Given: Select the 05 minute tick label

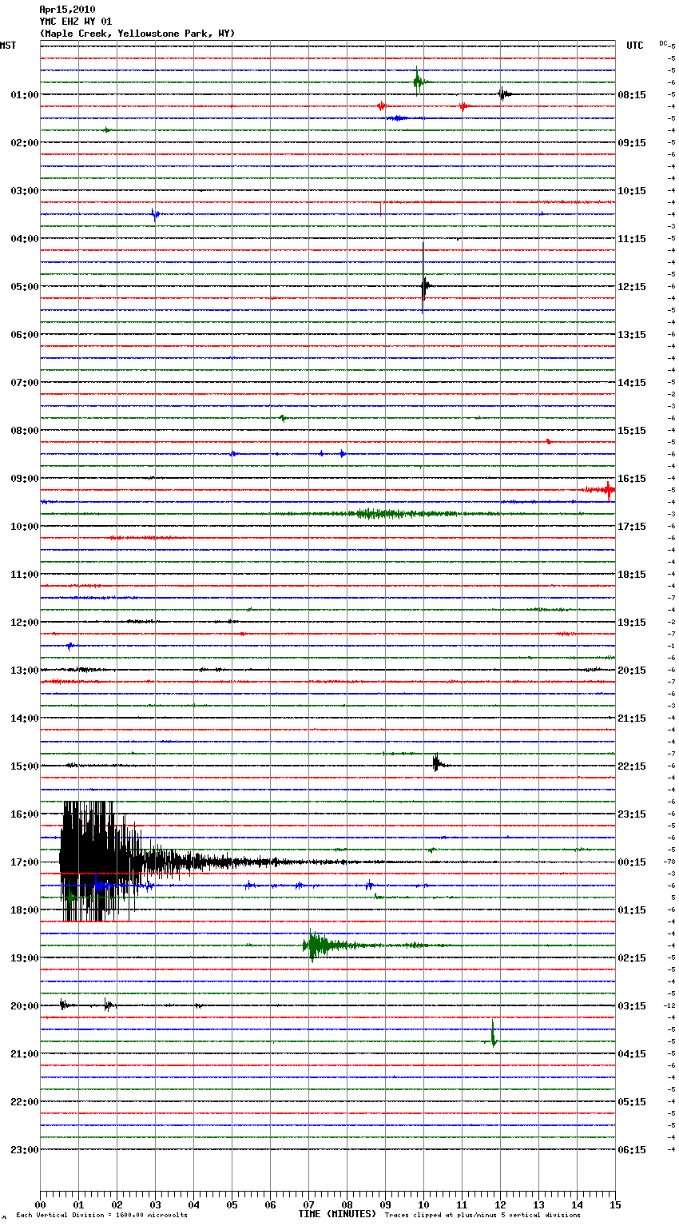Looking at the screenshot, I should (232, 1204).
